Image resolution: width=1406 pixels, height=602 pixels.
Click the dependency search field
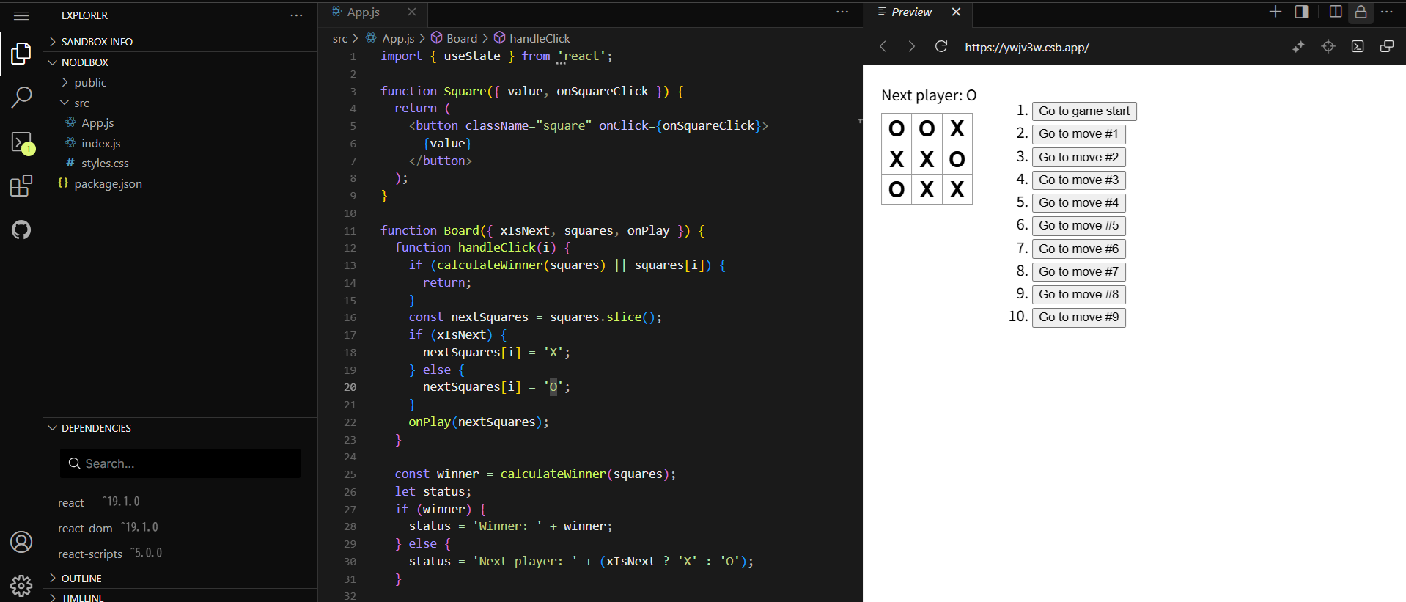tap(180, 463)
